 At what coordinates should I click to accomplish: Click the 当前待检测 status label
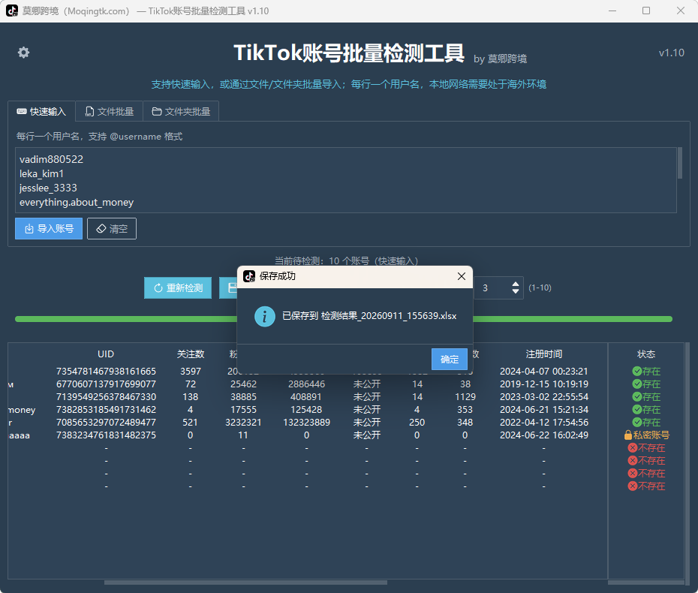(x=346, y=261)
